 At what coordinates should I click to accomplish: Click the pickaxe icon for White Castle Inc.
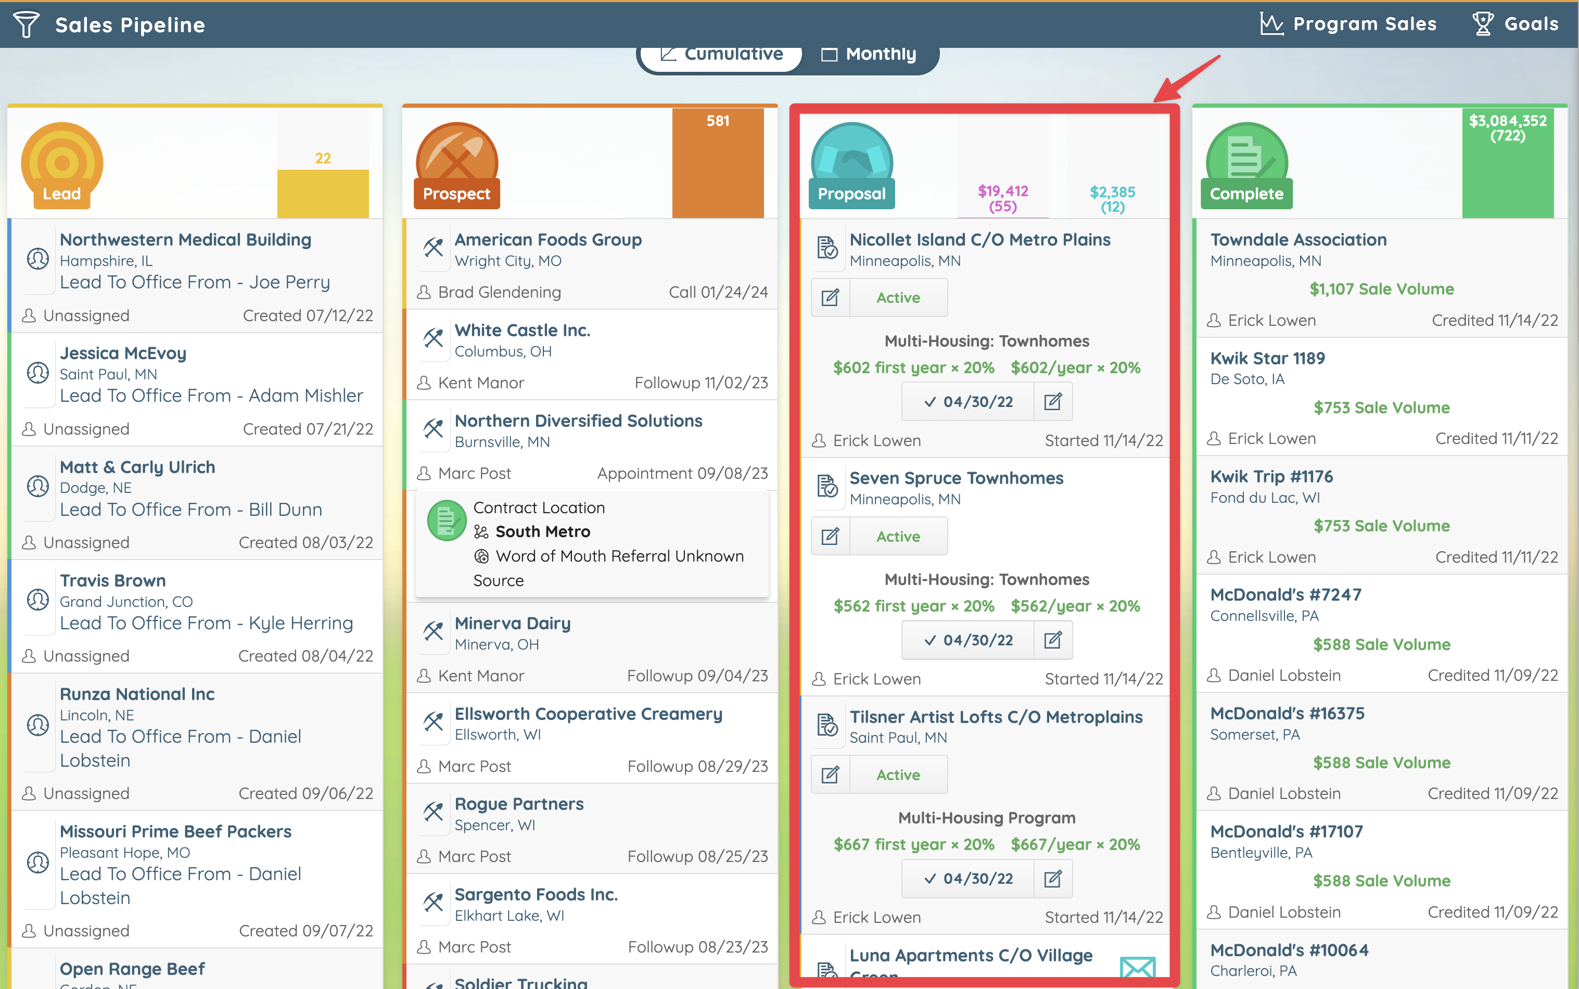pyautogui.click(x=433, y=337)
